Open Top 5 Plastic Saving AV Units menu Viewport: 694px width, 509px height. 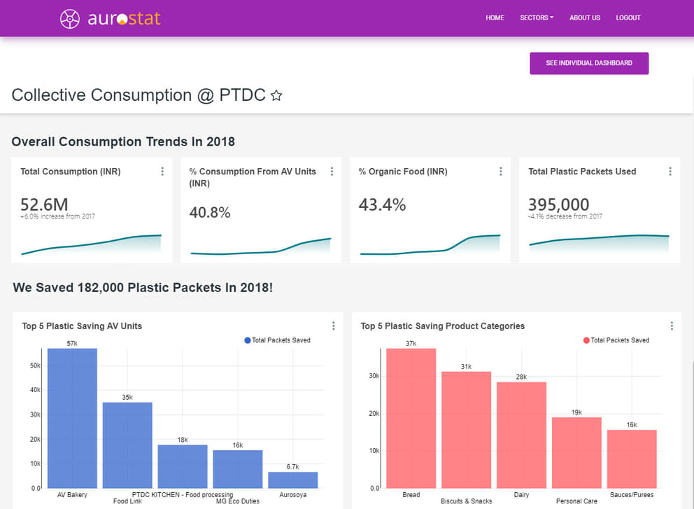334,326
